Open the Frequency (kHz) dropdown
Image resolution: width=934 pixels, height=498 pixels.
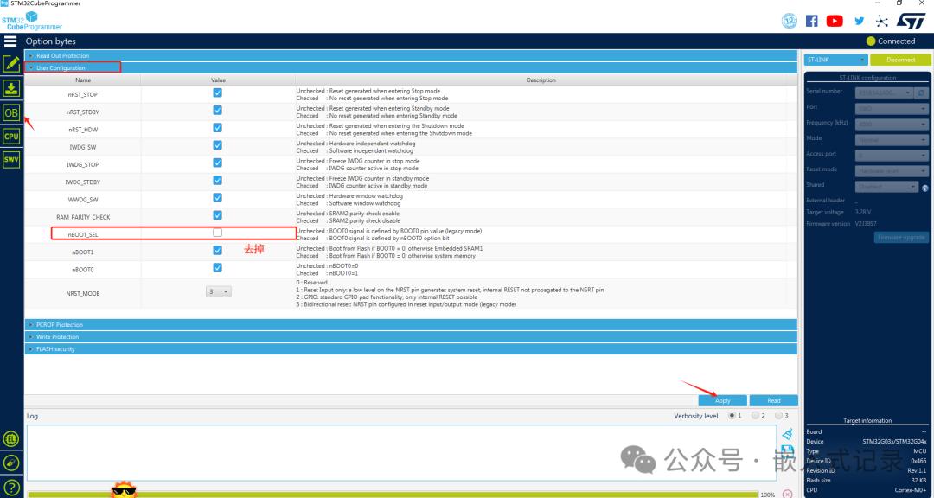pyautogui.click(x=892, y=124)
